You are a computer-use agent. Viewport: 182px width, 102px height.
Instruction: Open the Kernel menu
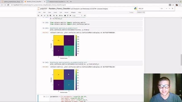[x=66, y=12]
